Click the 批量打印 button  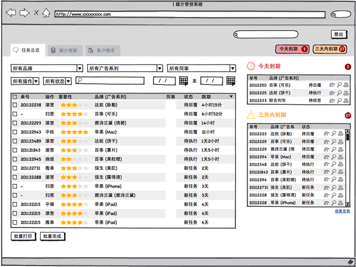pos(23,236)
